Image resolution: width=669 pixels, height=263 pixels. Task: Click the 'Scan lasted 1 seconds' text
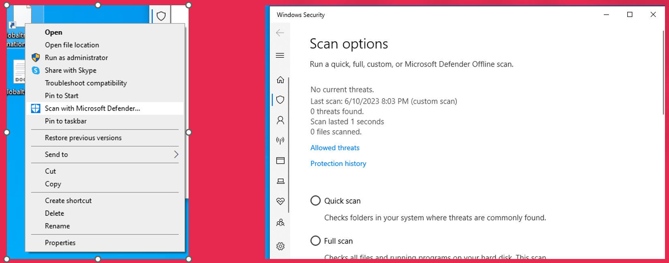pyautogui.click(x=347, y=122)
